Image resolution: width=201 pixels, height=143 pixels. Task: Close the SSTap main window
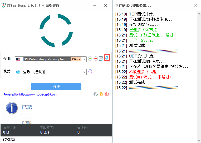106,6
